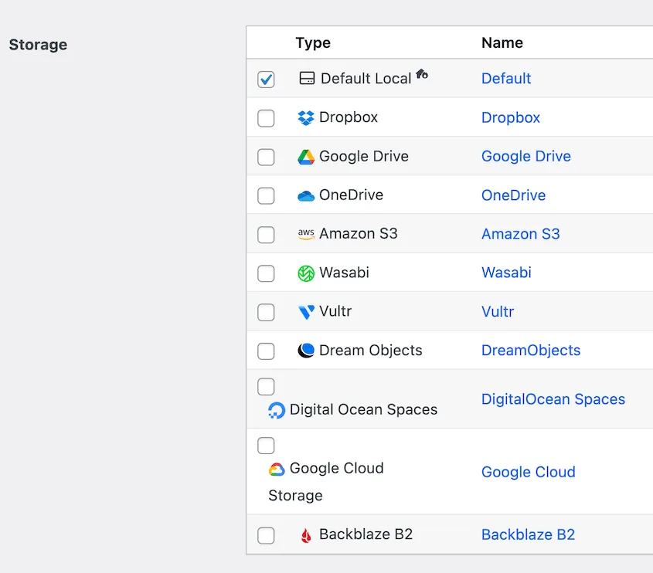Click the Google Drive logo icon
The image size is (653, 573).
306,157
